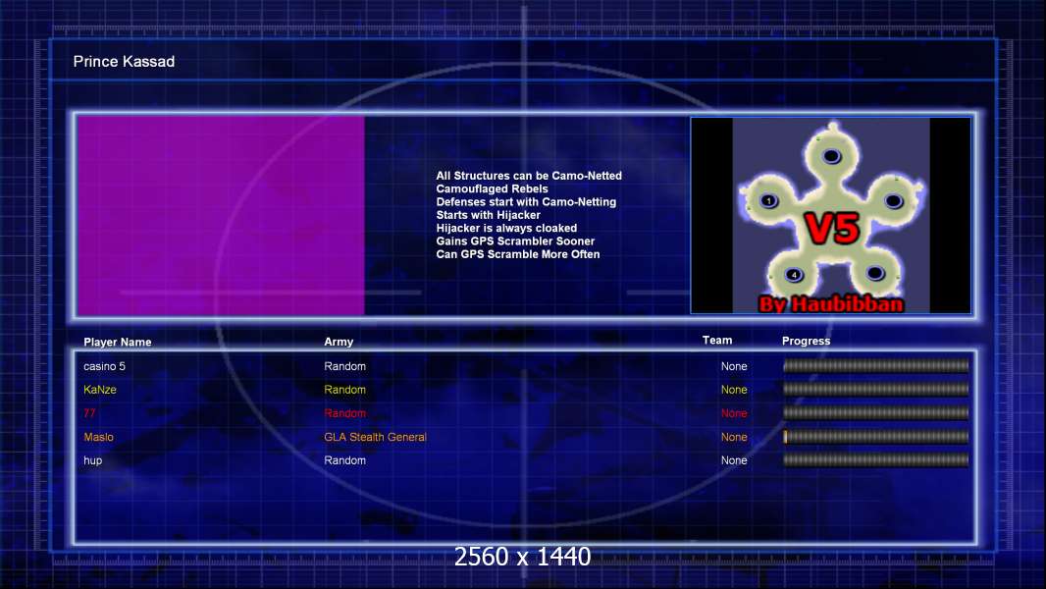Click the Prince Kassad general title

point(124,62)
